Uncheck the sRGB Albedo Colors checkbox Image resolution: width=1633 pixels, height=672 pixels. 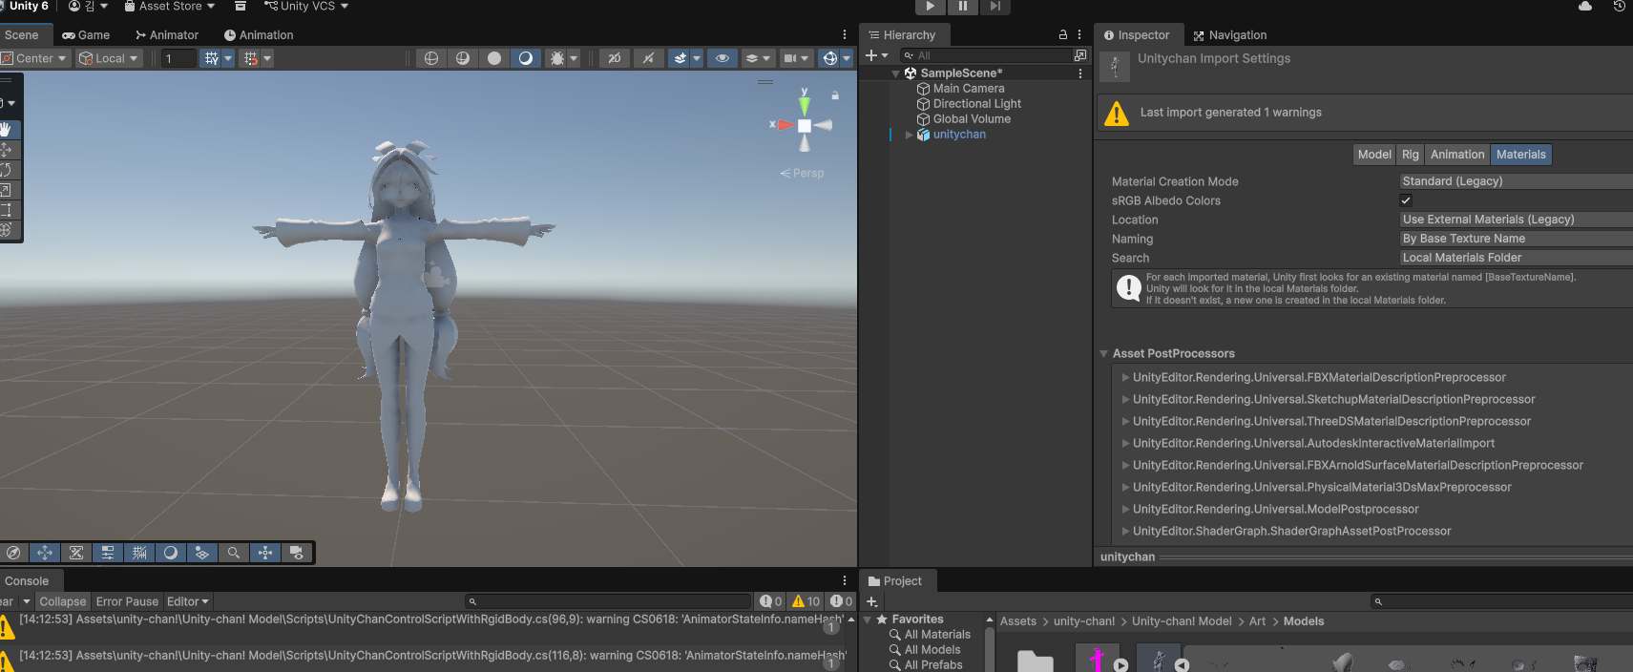(x=1406, y=200)
